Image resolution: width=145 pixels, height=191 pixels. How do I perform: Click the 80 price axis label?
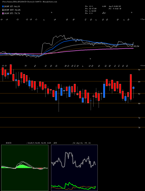tap(139, 104)
